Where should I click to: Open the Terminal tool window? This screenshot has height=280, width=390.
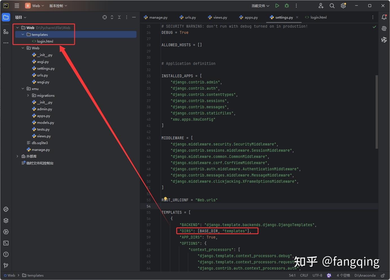[6, 243]
